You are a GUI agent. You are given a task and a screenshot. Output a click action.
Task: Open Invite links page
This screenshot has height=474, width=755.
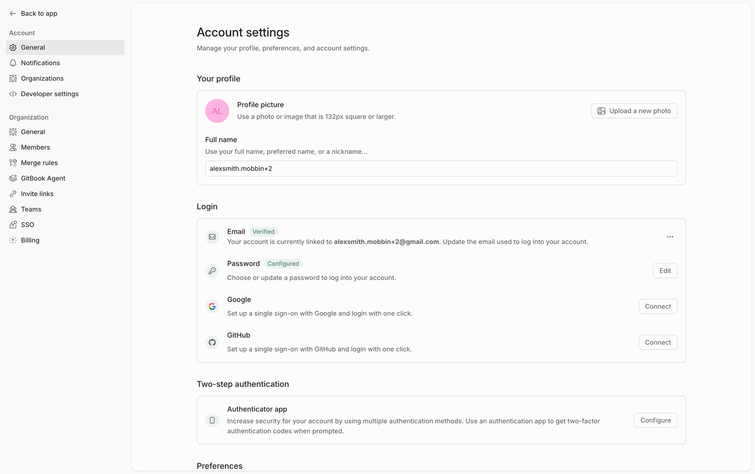click(65, 194)
